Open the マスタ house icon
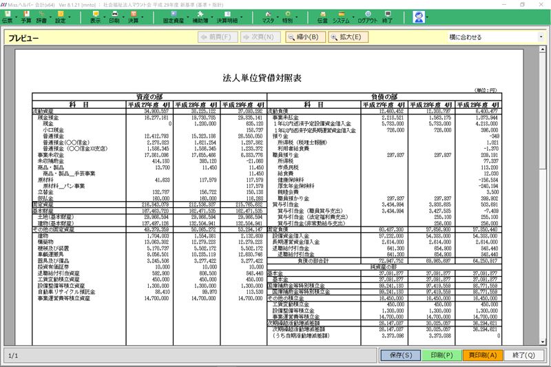This screenshot has width=551, height=367. pyautogui.click(x=268, y=17)
